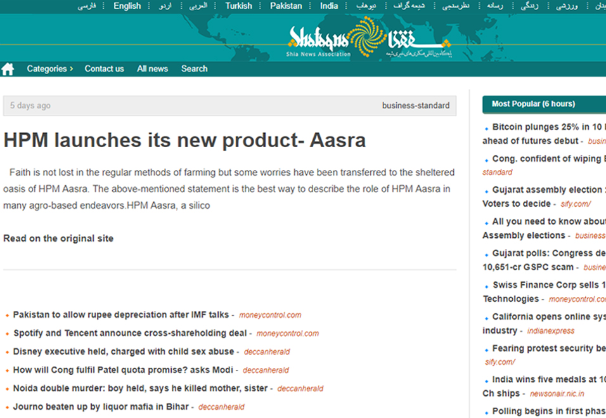Open business-standard source label

click(416, 105)
